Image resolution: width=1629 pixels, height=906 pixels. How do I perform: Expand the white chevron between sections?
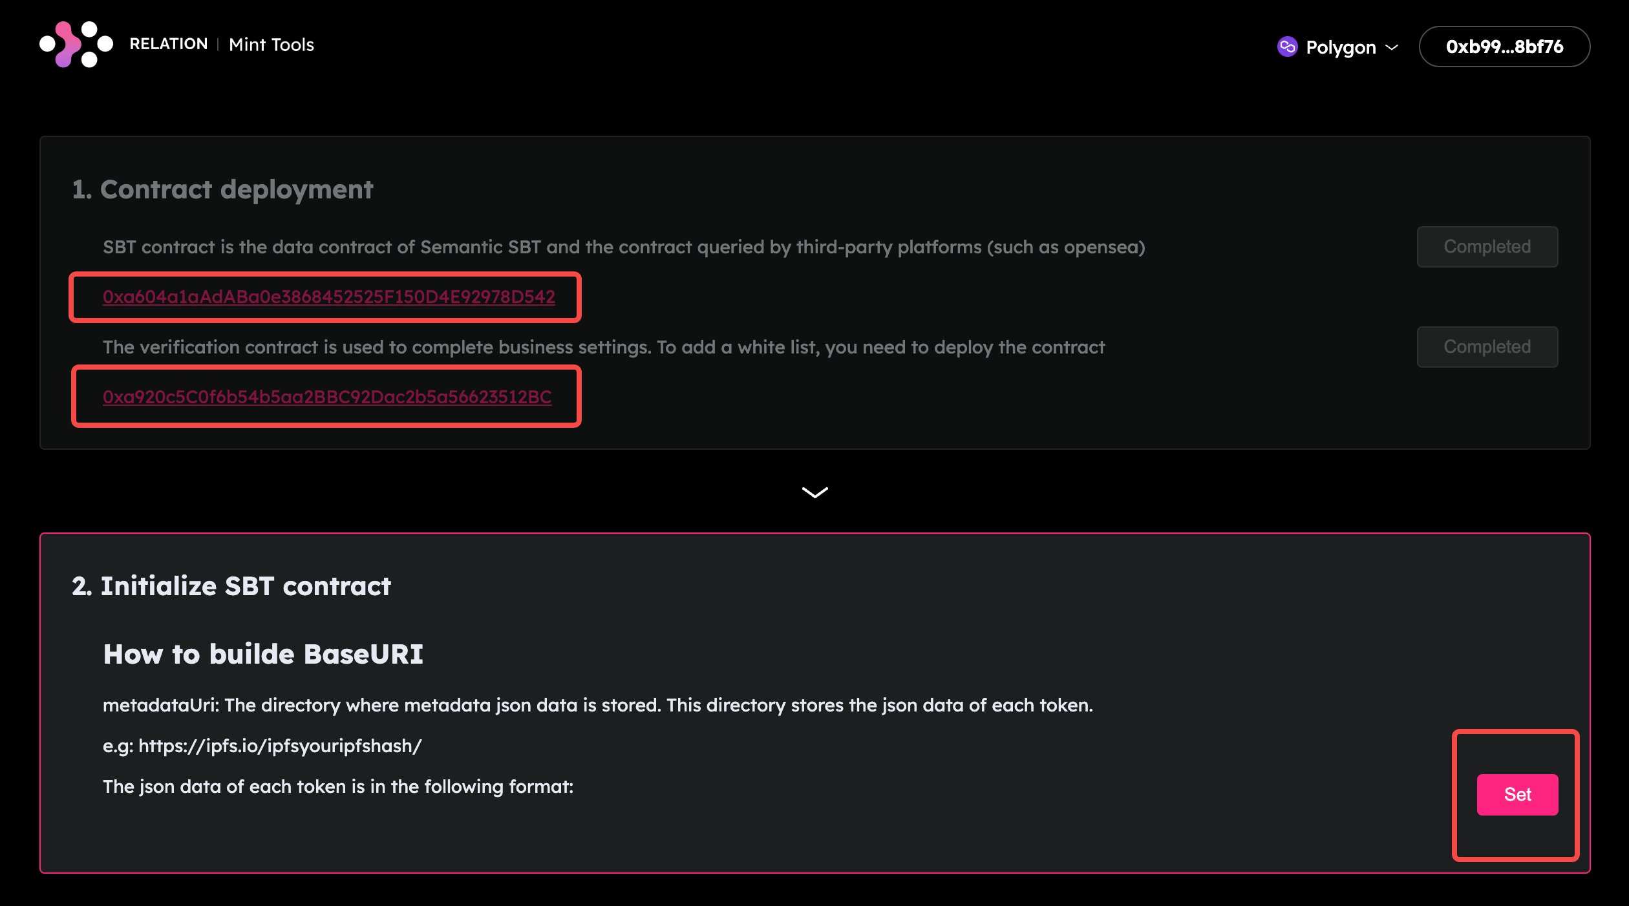pos(814,492)
